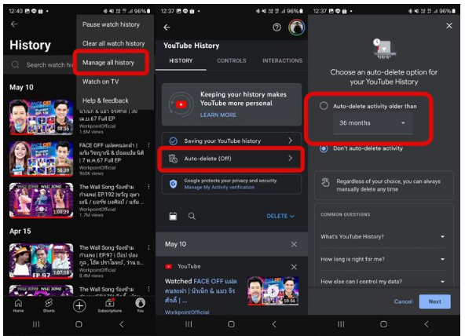This screenshot has width=465, height=336.
Task: Play watched FACE OFF thumbnail in activity
Action: point(273,291)
